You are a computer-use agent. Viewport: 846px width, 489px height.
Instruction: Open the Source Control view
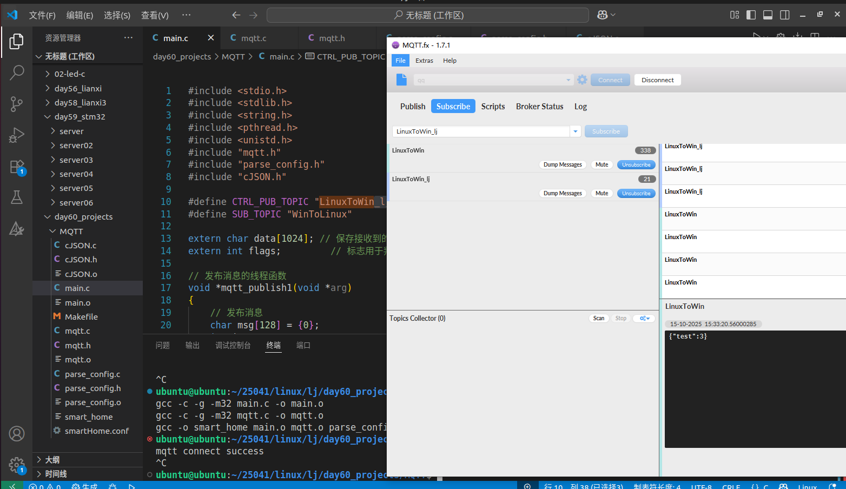[x=17, y=104]
